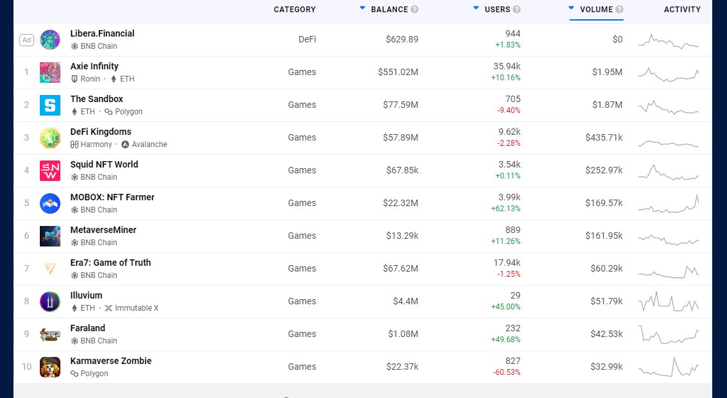The height and width of the screenshot is (398, 727).
Task: Click Axie Infinity balance $551.02M
Action: pos(398,73)
